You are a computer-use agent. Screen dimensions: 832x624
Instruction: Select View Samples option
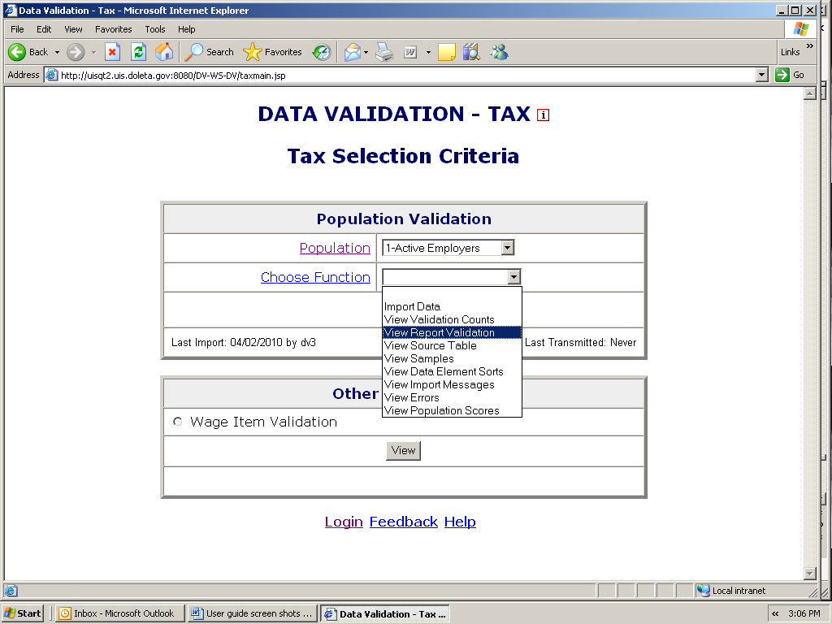[x=452, y=358]
